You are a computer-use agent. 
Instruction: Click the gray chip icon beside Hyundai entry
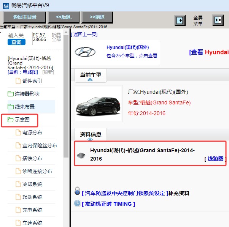coord(81,155)
